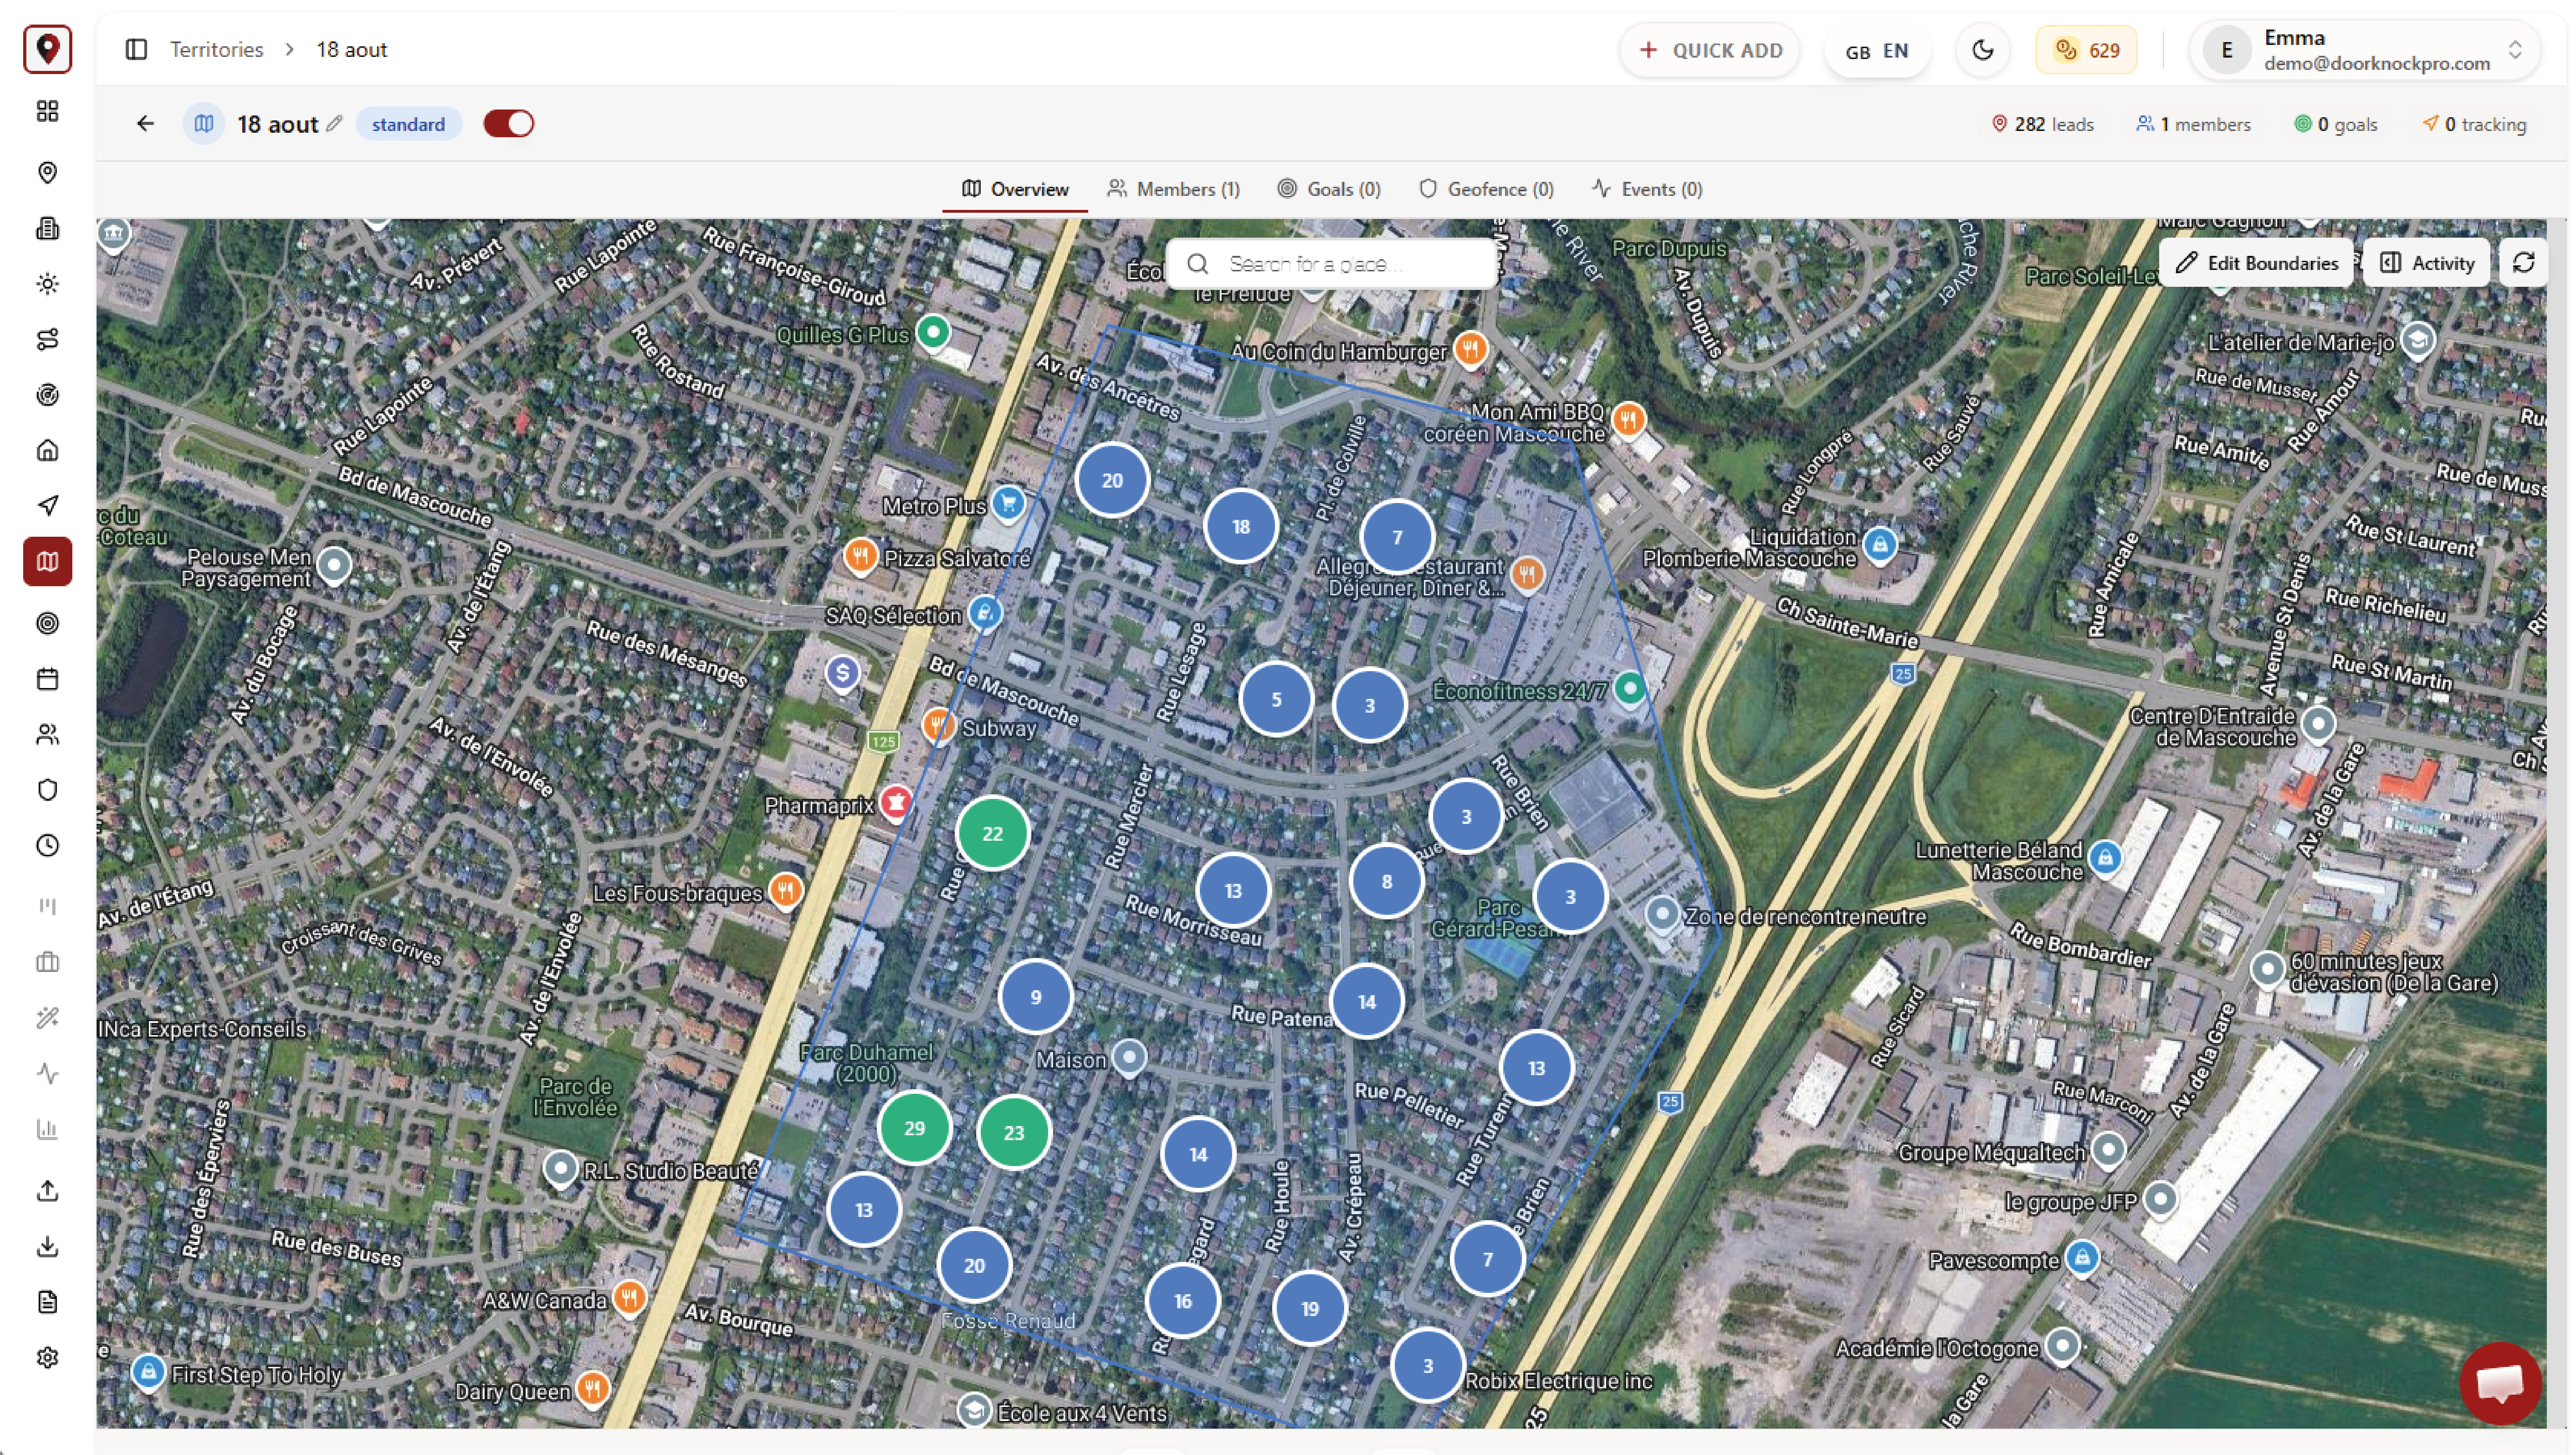Click the 629 credits badge

[2086, 50]
